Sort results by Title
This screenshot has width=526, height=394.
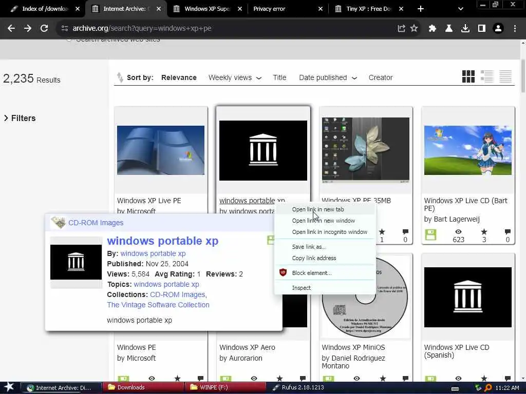point(279,77)
